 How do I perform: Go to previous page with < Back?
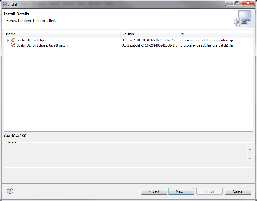[154, 191]
